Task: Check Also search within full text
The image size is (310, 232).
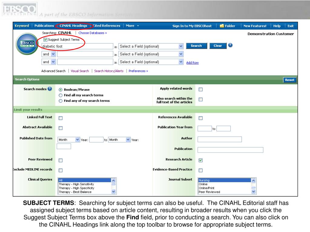Action: click(x=200, y=99)
